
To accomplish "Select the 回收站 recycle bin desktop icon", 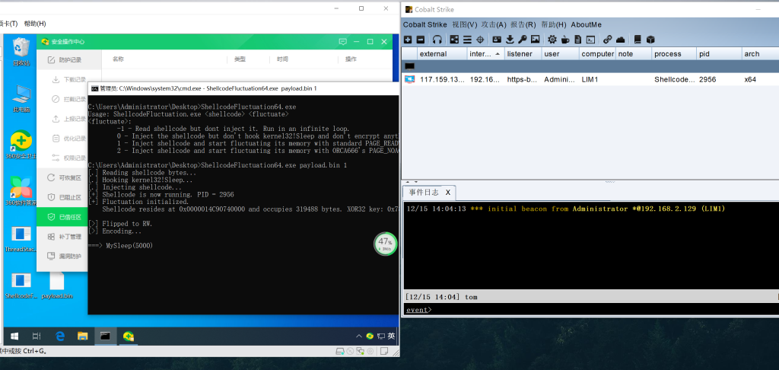I will point(21,52).
